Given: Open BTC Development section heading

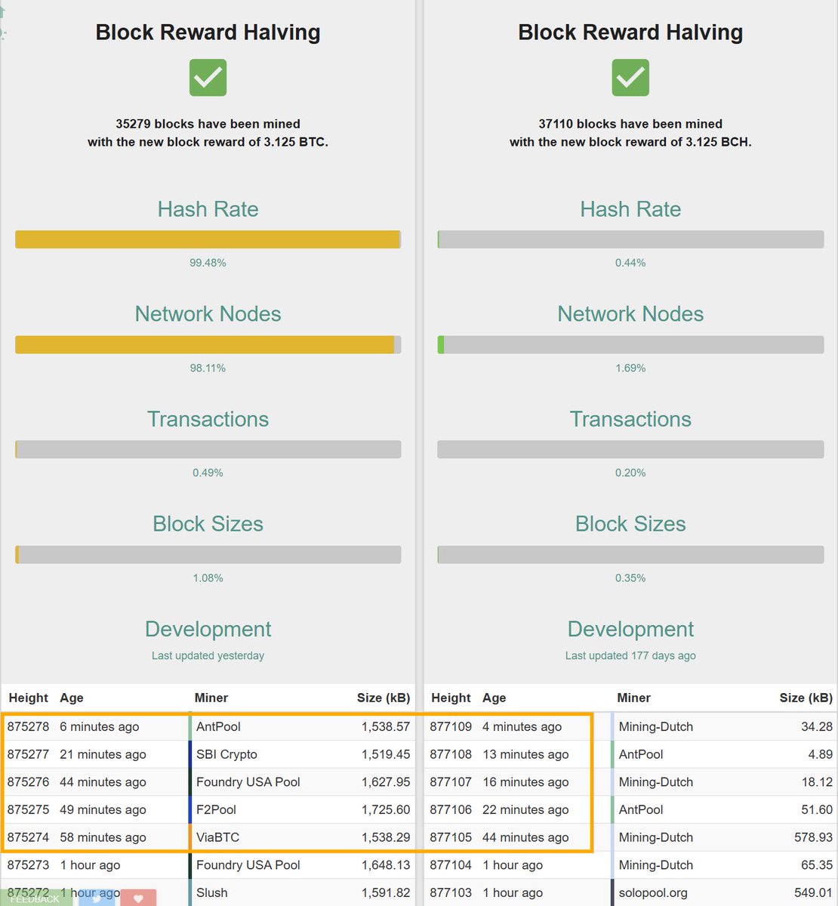Looking at the screenshot, I should click(x=208, y=629).
